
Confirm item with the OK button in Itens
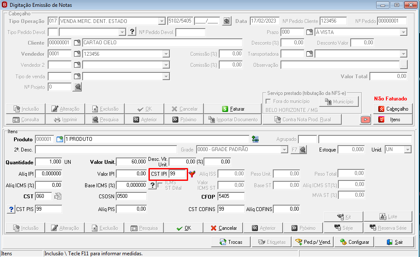click(183, 228)
